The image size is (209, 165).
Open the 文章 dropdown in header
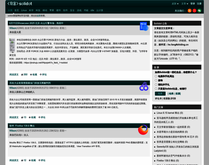coord(185,4)
